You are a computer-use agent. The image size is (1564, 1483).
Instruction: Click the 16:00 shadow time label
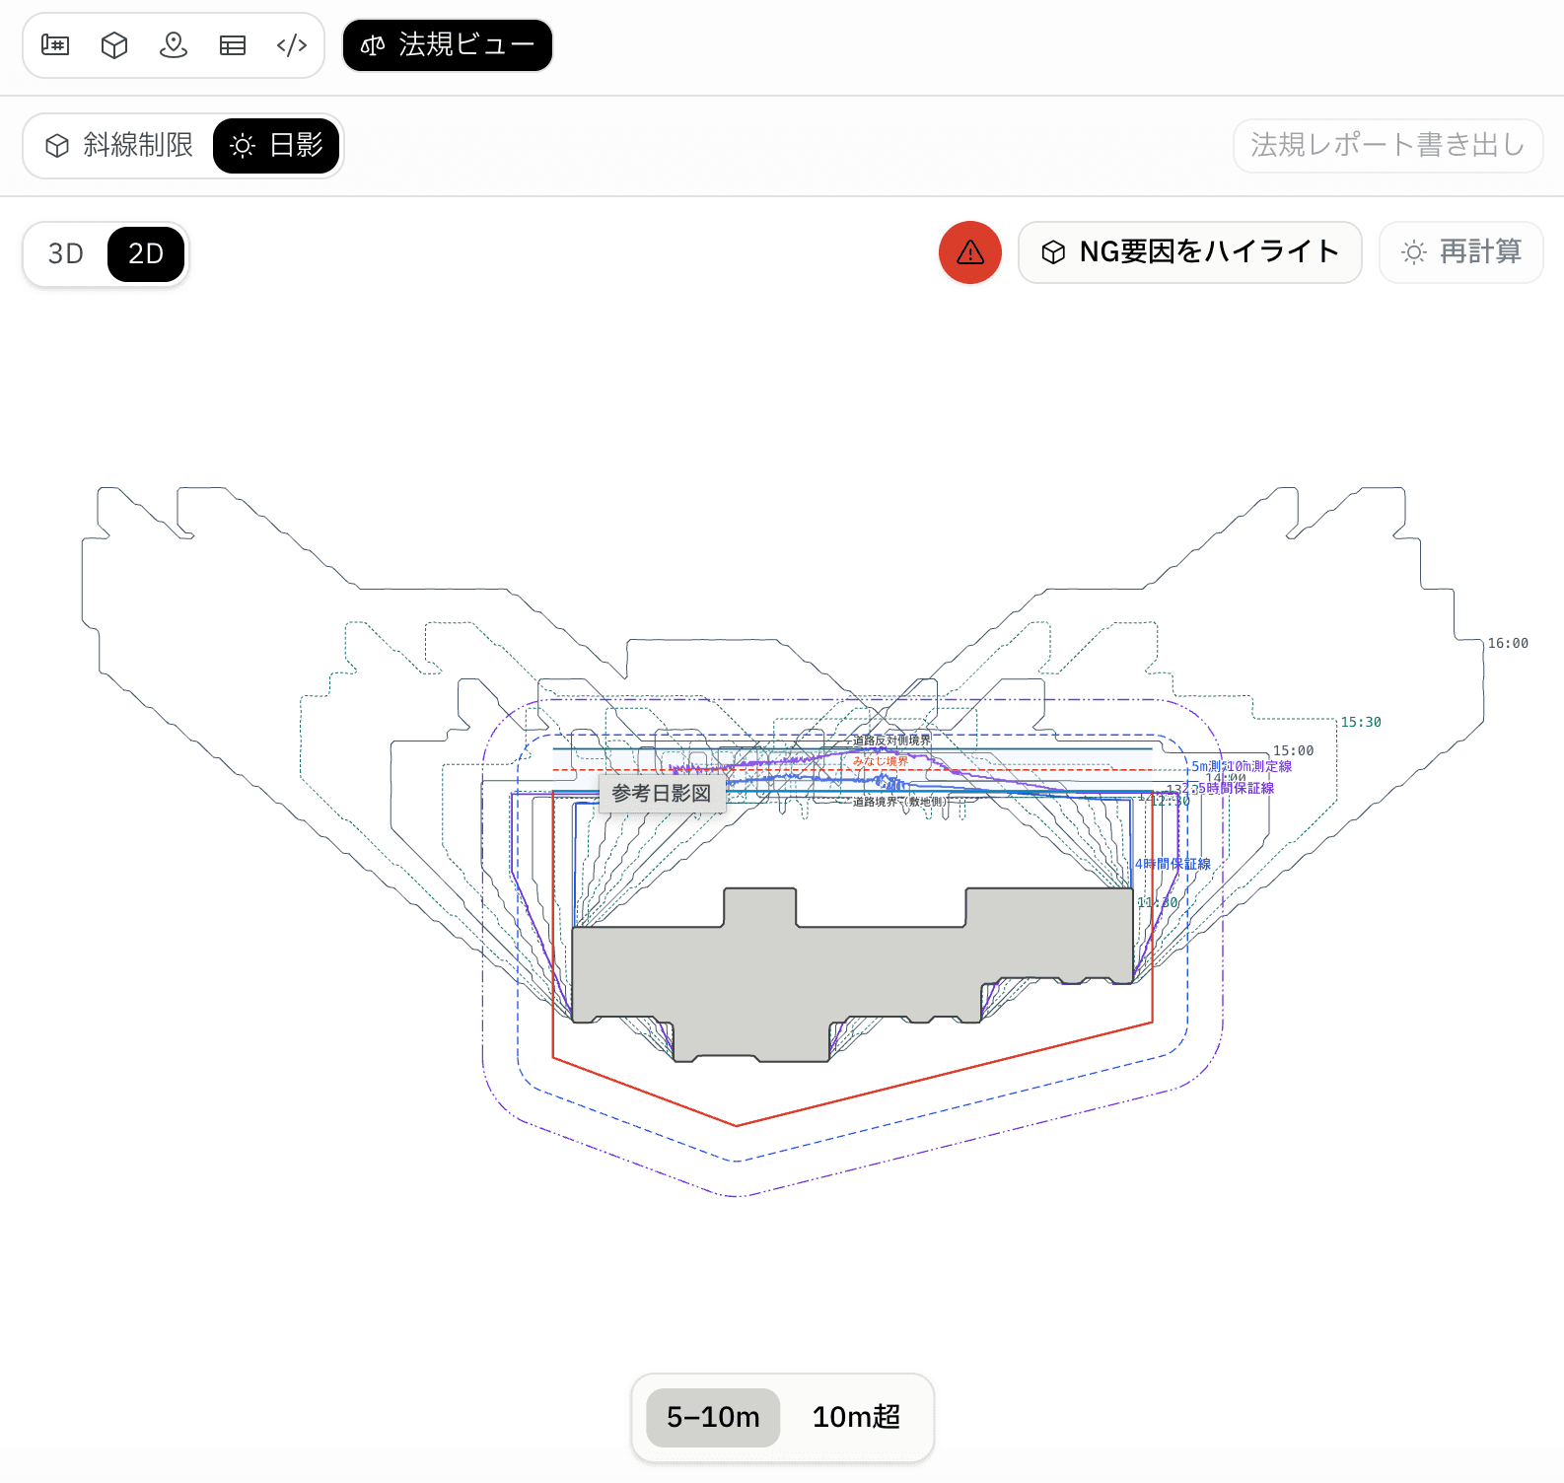click(x=1508, y=644)
